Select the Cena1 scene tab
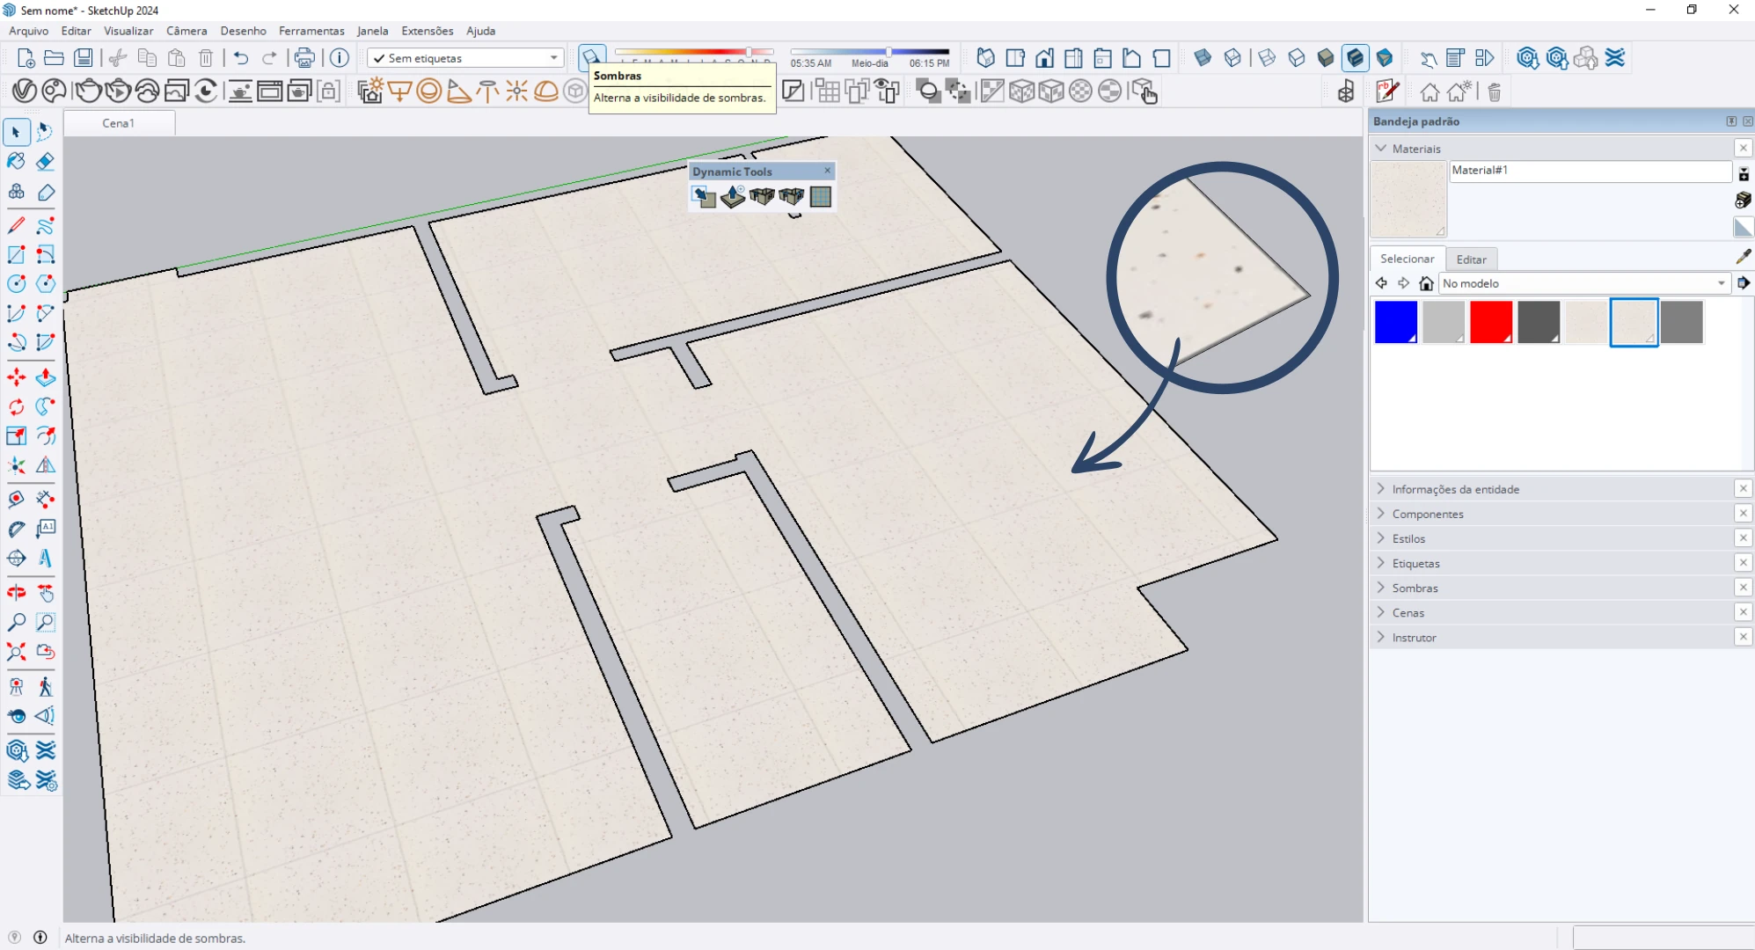 [x=119, y=123]
